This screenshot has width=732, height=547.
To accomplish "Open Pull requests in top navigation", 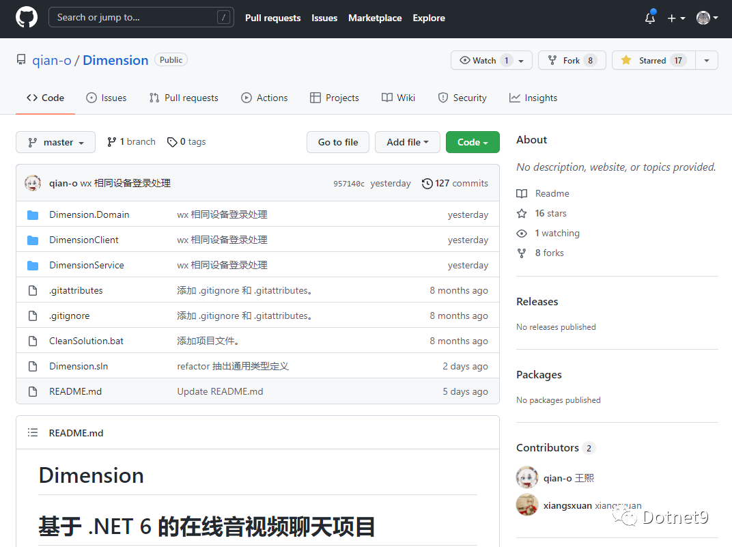I will (x=272, y=18).
